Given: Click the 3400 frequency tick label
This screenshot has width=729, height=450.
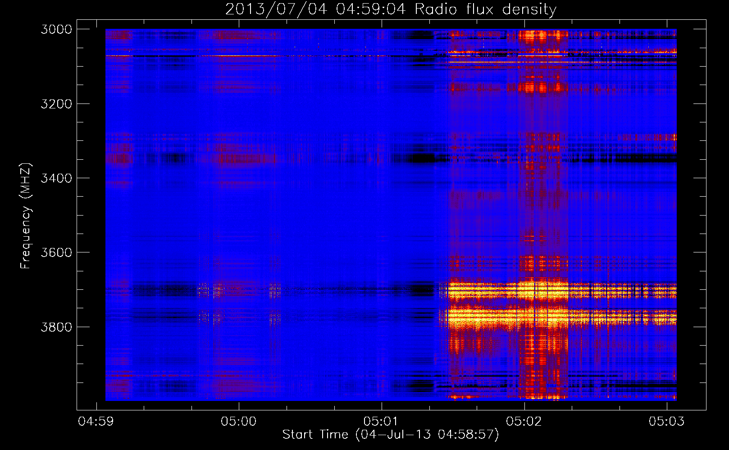Looking at the screenshot, I should [x=56, y=178].
